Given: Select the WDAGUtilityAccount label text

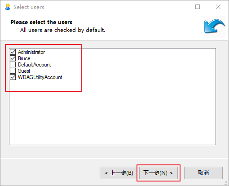Looking at the screenshot, I should (x=40, y=77).
